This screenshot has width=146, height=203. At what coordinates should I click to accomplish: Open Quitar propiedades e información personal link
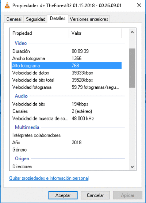49,178
